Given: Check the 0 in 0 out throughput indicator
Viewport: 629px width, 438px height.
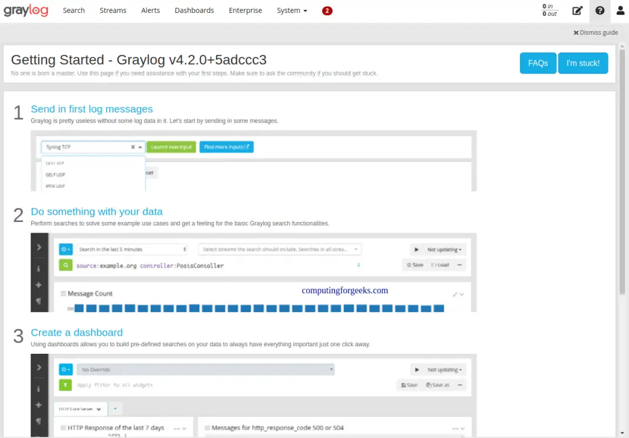Looking at the screenshot, I should point(548,10).
